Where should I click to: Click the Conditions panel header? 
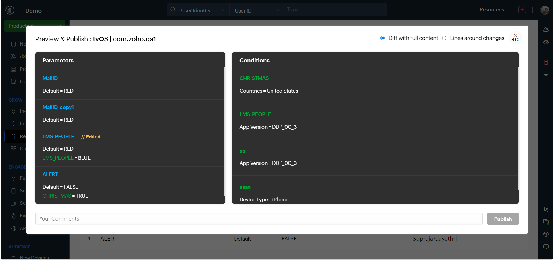pos(375,60)
